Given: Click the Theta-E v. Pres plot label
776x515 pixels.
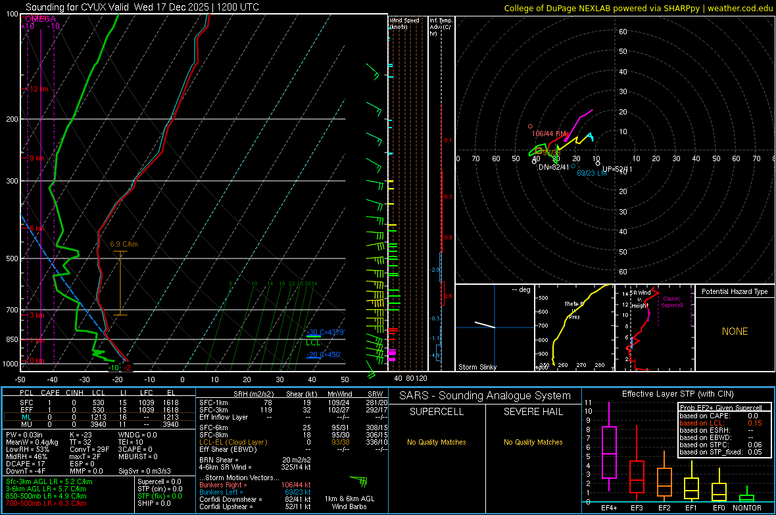Looking at the screenshot, I should click(x=574, y=310).
